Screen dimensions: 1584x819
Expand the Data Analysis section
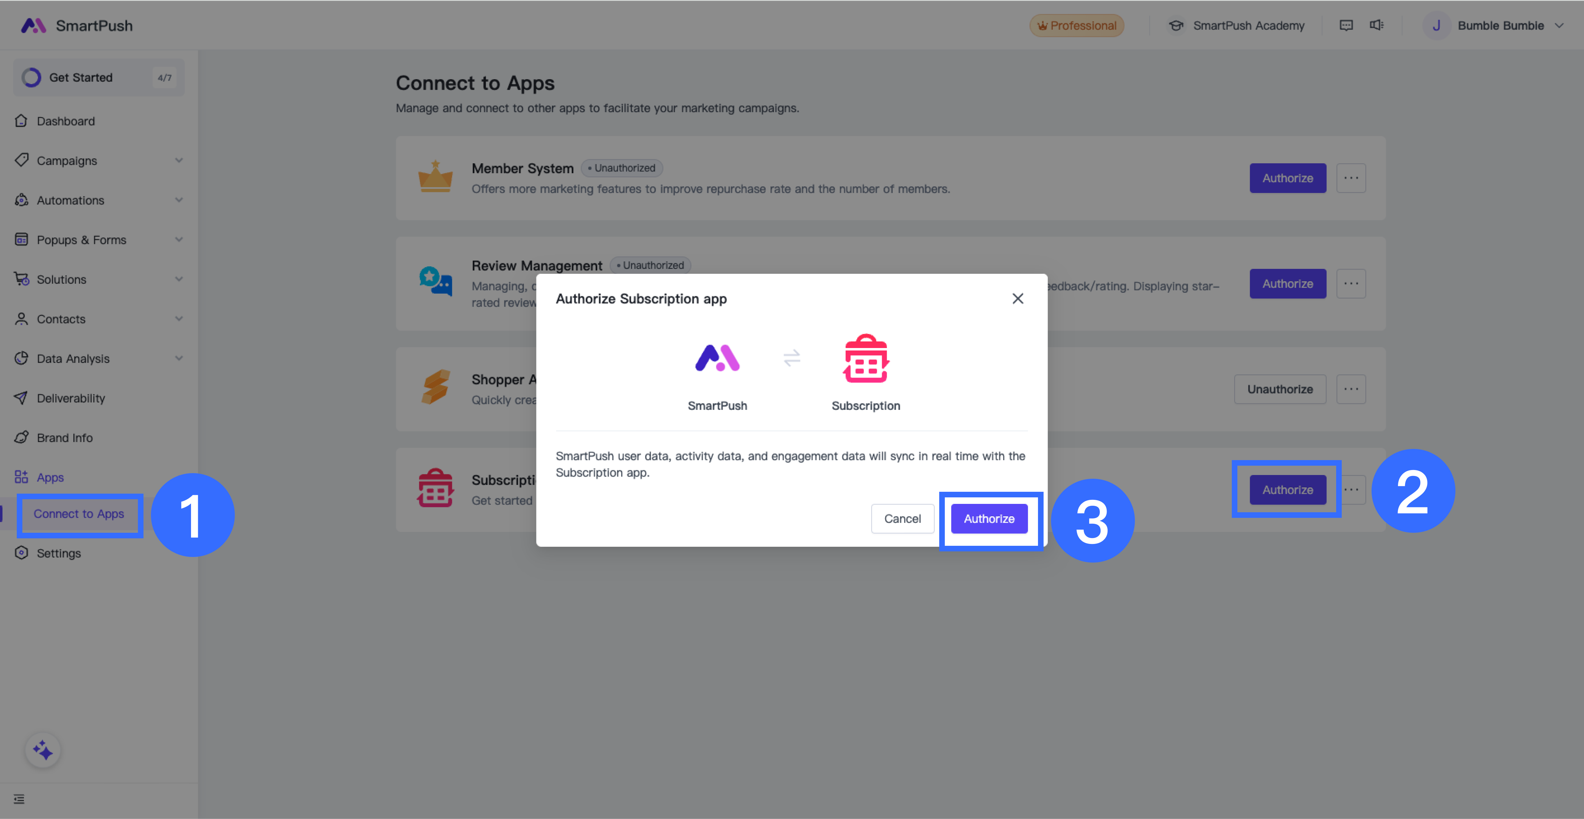pos(178,359)
